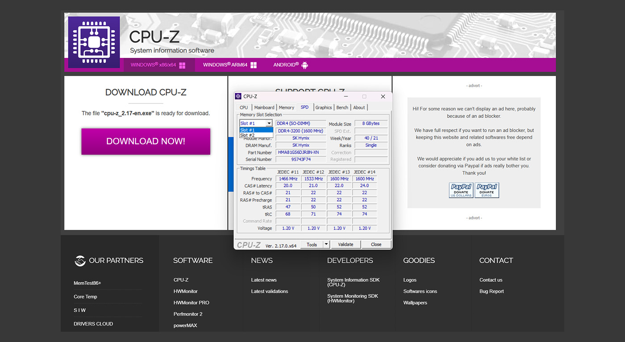Open the Graphics tab
Screen dimensions: 625x342
click(324, 107)
